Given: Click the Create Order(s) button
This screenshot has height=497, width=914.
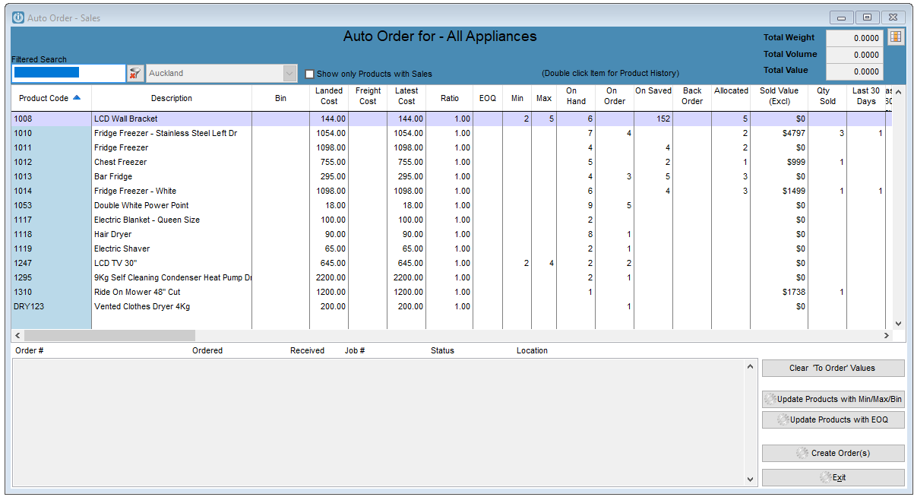Looking at the screenshot, I should (x=833, y=453).
